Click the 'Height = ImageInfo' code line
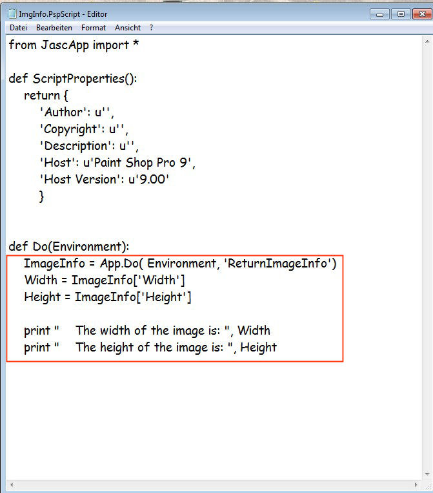 [x=108, y=297]
